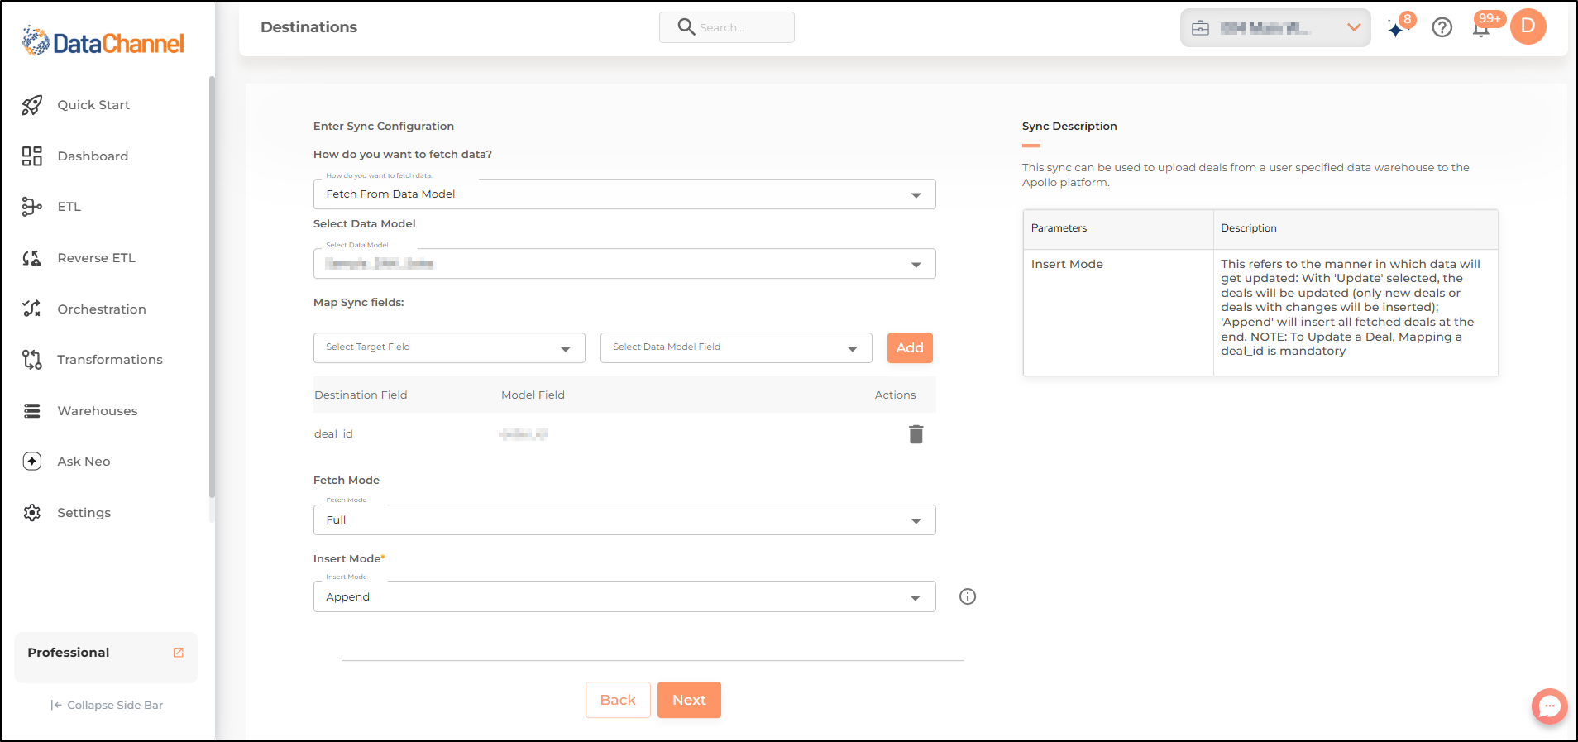
Task: Click the 'Sync Description' heading
Action: (1069, 127)
